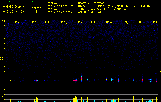
Task: Select the ICOM IC-575 53.7492 MHz receiver text
Action: [x=103, y=9]
